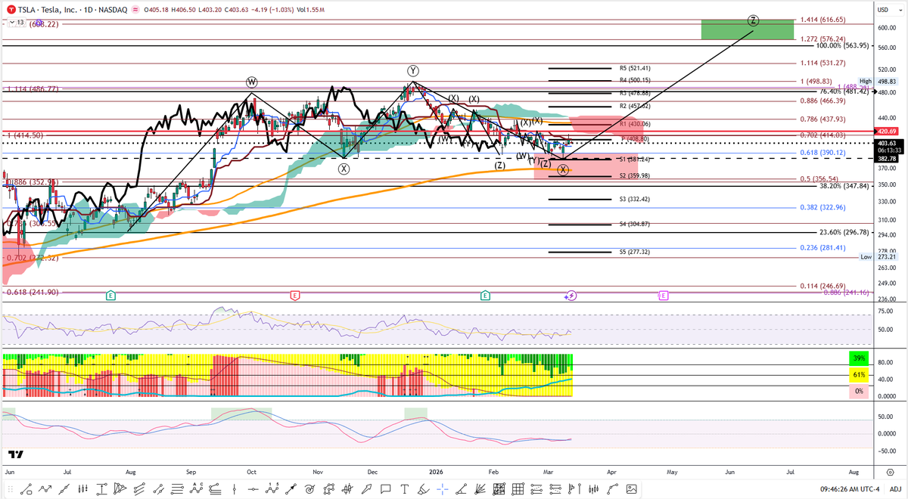This screenshot has width=908, height=499.
Task: Click the Low 273.21 label
Action: click(x=878, y=257)
